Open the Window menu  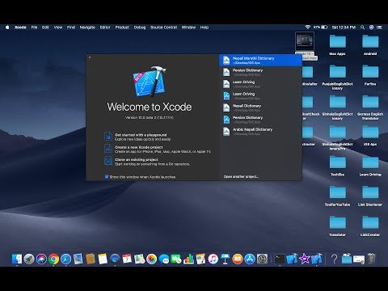188,27
